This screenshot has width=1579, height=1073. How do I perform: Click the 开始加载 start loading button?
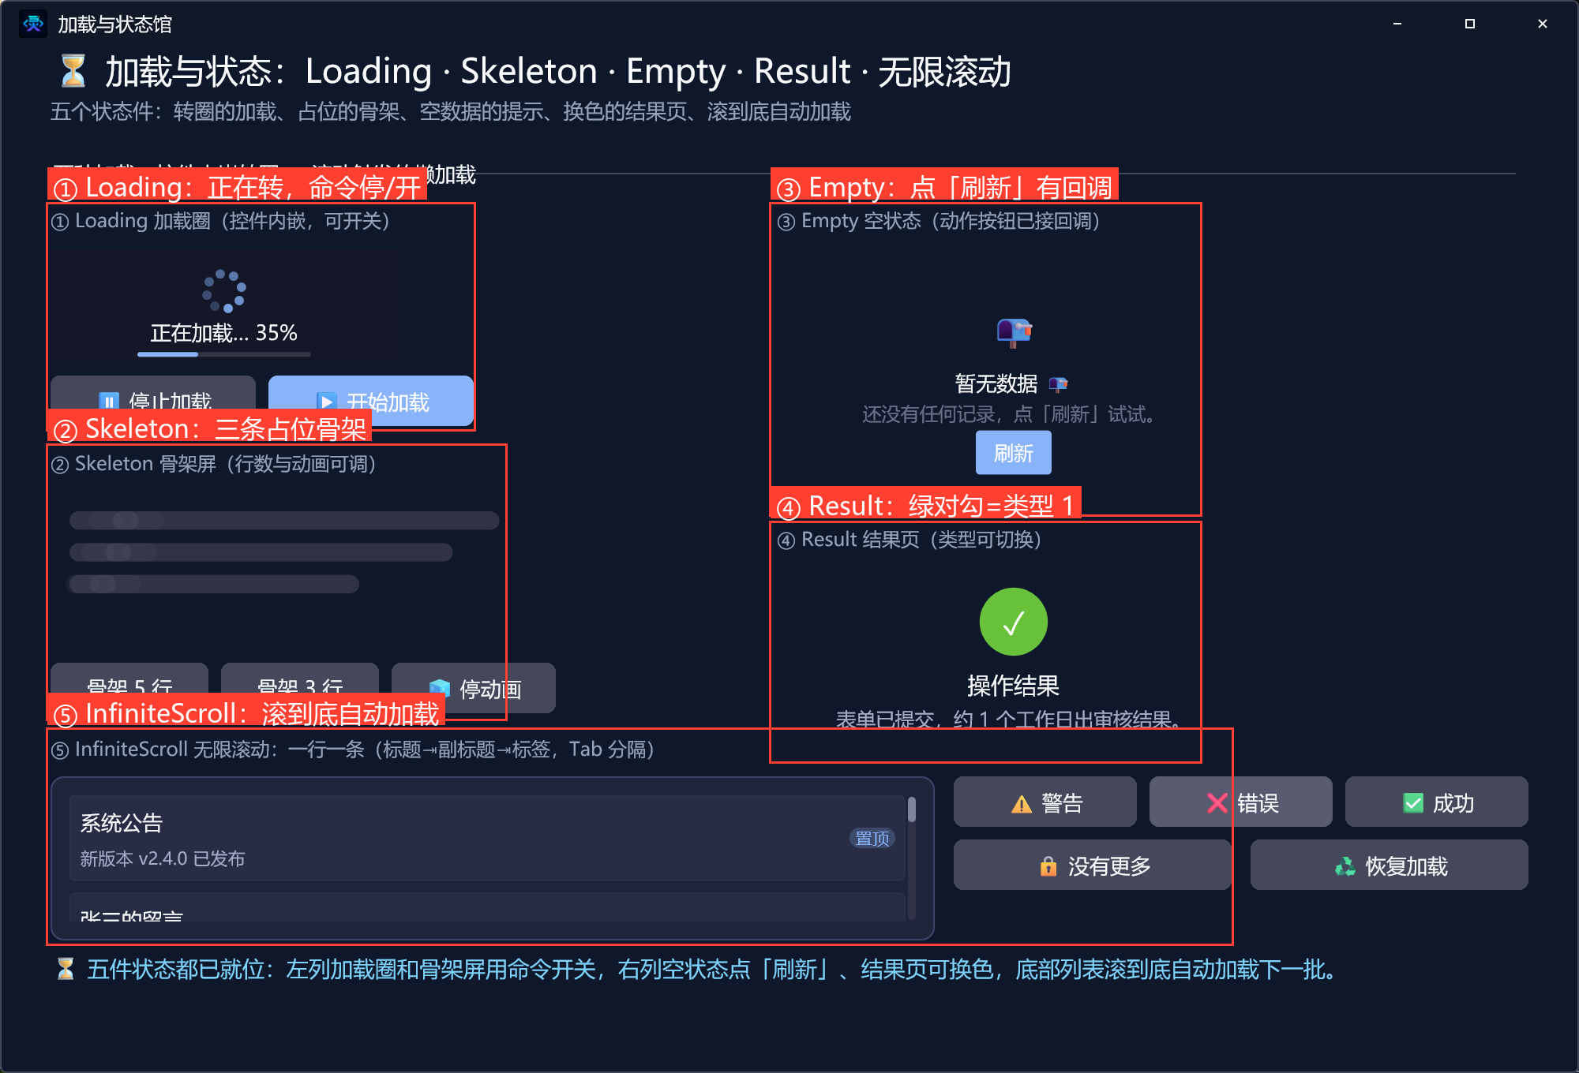tap(371, 401)
